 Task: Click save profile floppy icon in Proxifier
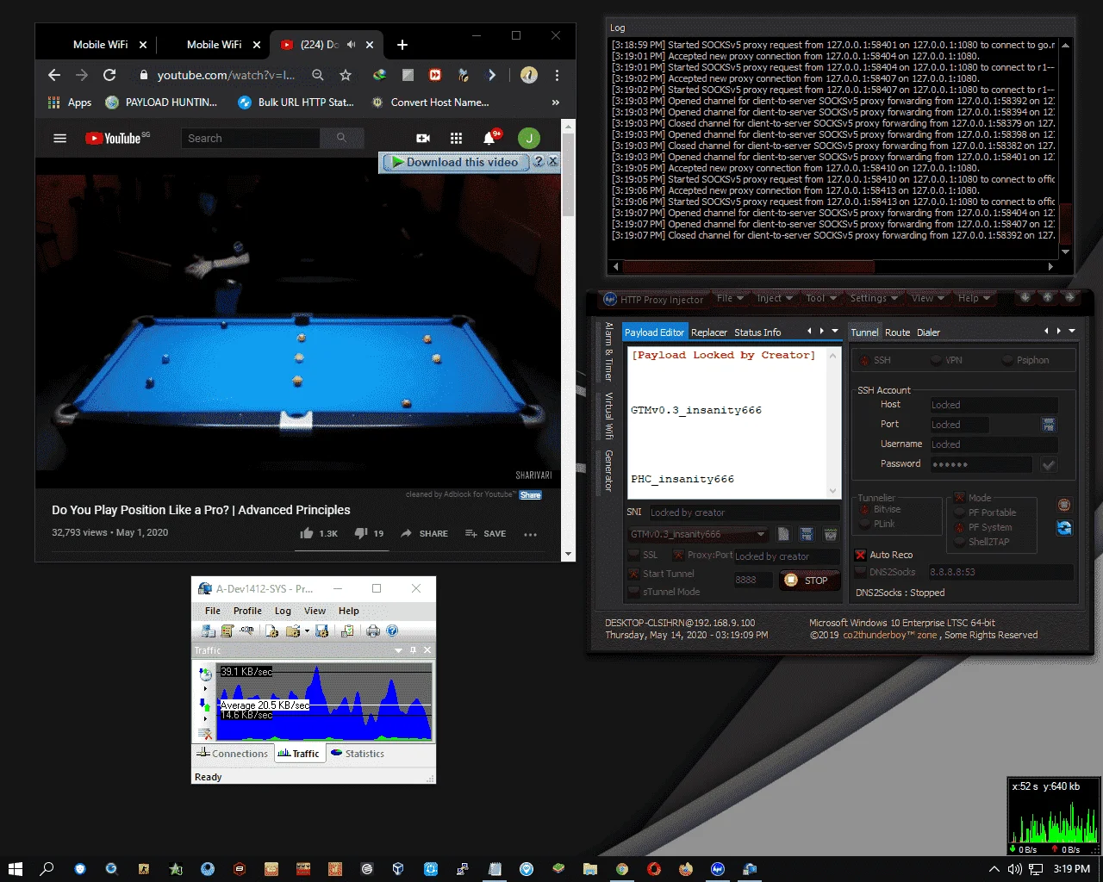pos(322,630)
